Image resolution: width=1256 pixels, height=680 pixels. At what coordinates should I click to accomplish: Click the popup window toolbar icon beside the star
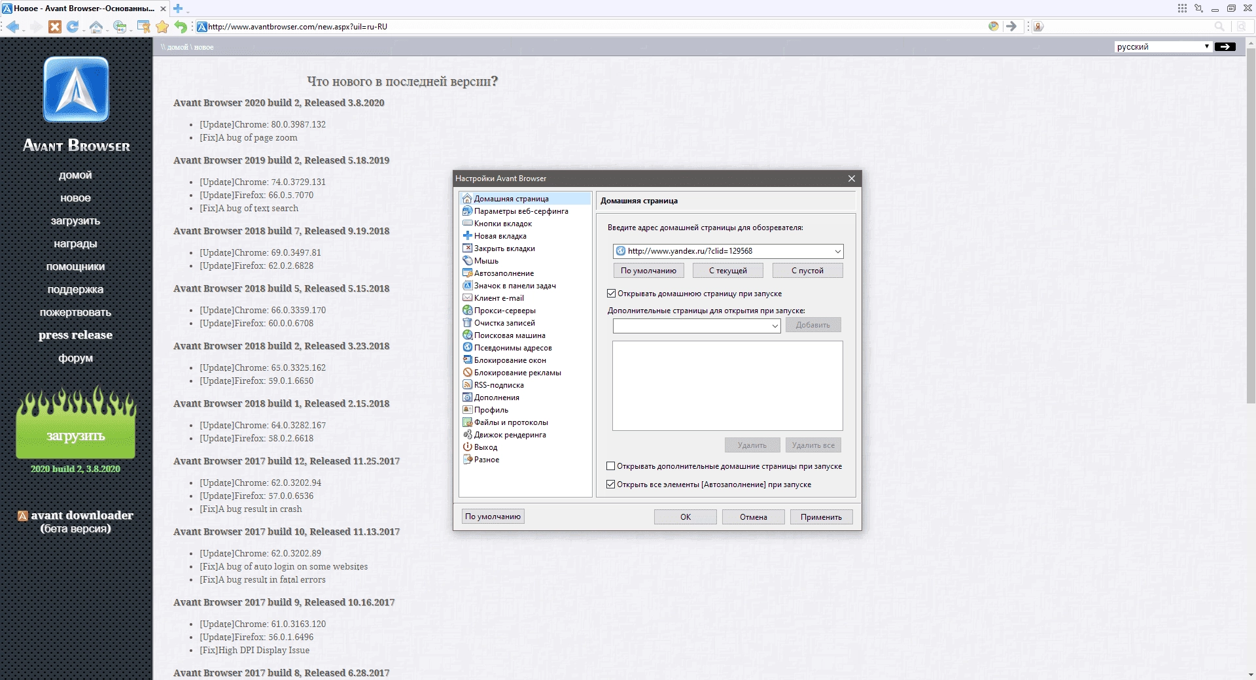143,27
